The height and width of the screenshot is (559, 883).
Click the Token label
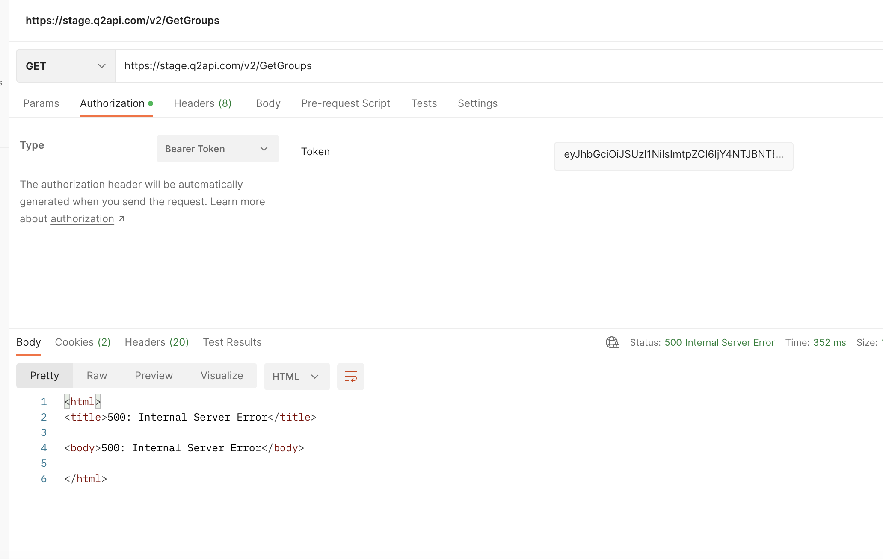point(315,152)
